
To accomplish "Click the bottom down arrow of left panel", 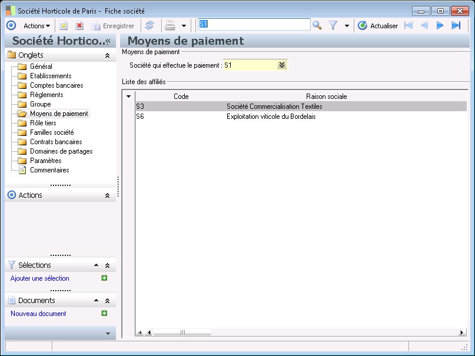I will [x=108, y=333].
